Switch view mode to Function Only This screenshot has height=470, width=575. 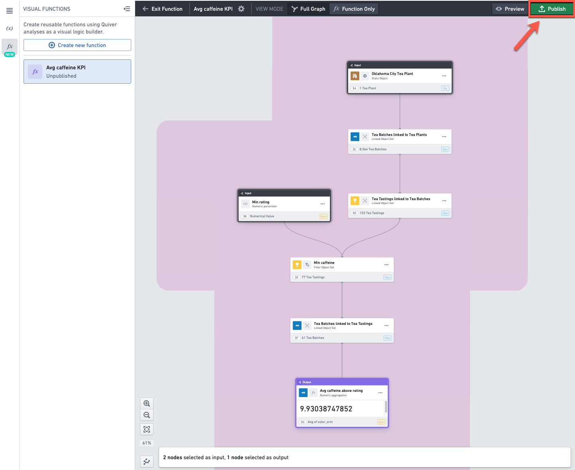click(354, 9)
